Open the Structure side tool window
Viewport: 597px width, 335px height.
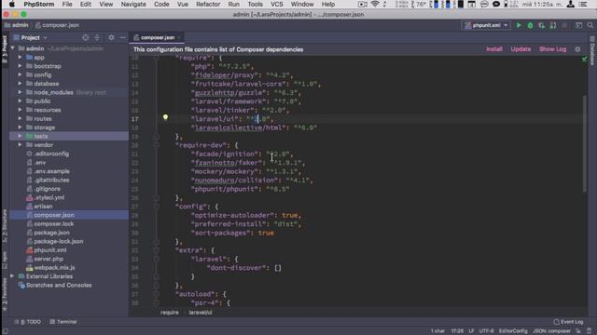[5, 226]
